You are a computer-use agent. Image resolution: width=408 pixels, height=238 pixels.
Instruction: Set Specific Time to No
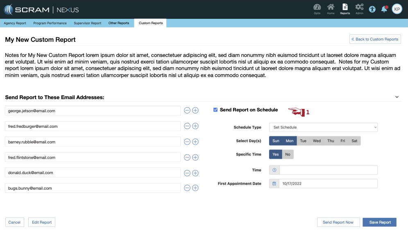288,154
